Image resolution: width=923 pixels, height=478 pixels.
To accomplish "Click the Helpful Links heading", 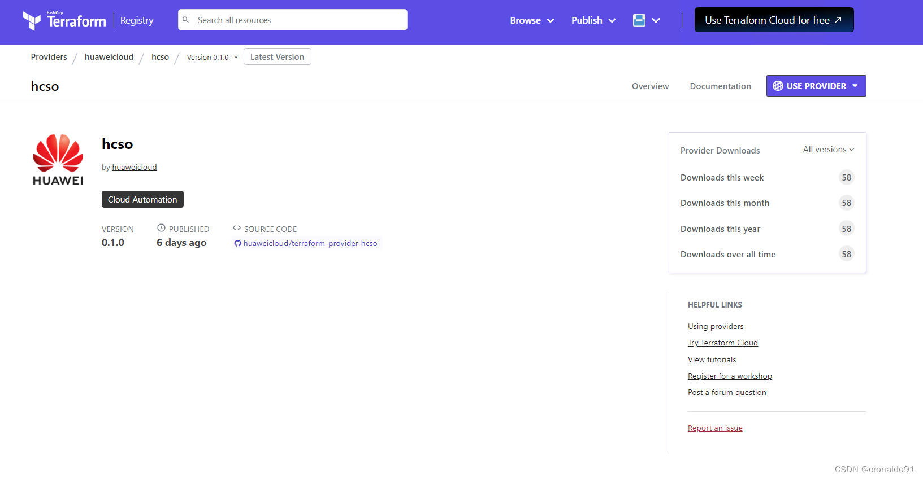I will [715, 305].
